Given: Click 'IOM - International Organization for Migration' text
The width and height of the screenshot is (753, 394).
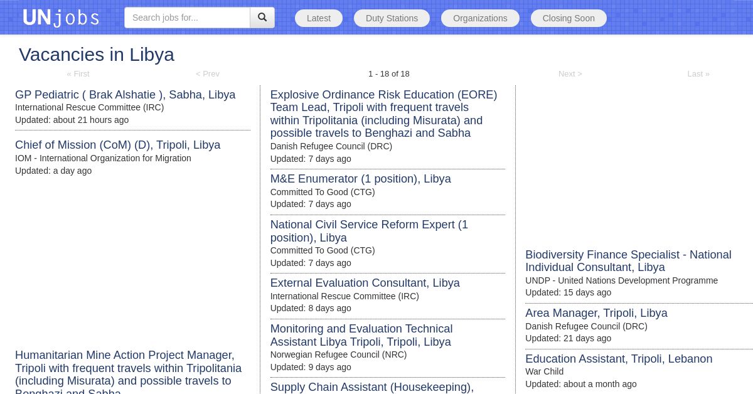Looking at the screenshot, I should pos(103,158).
